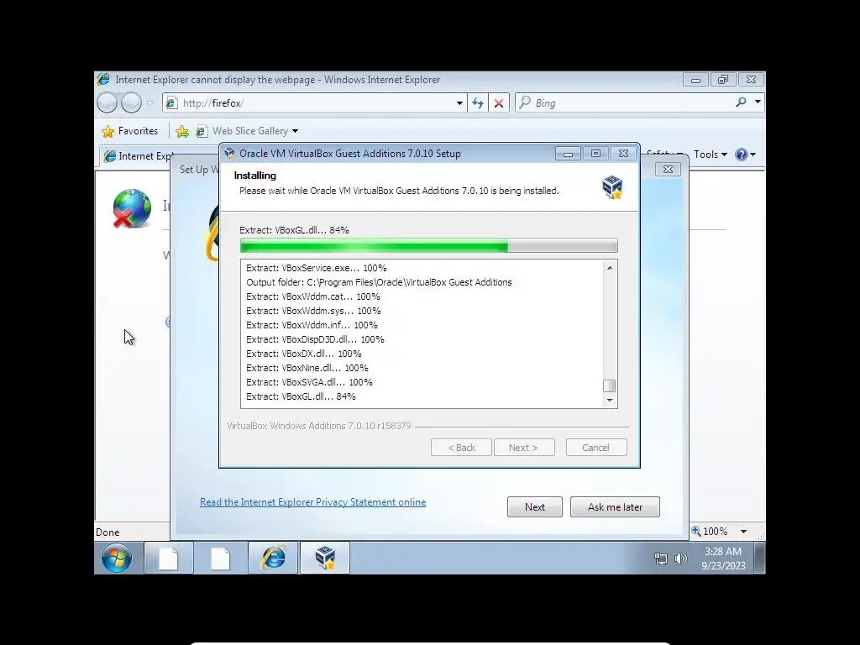Open the Tools menu in IE
This screenshot has height=645, width=860.
coord(711,155)
